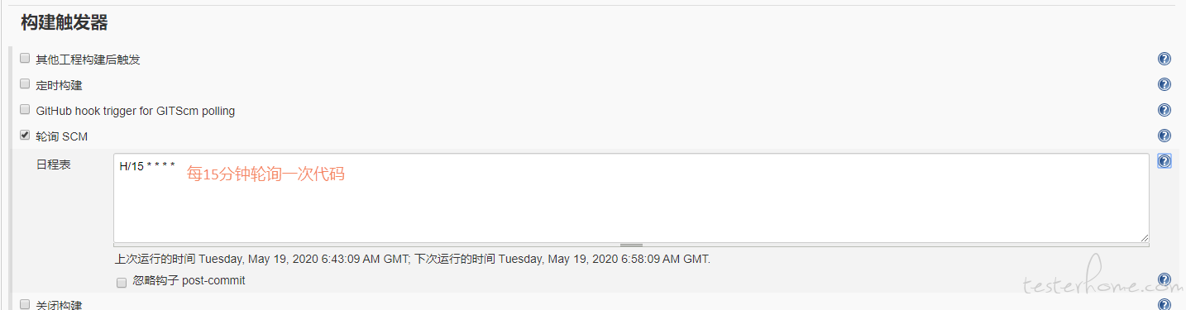Viewport: 1186px width, 310px height.
Task: Click help icon beside 日程表 text area
Action: (x=1164, y=161)
